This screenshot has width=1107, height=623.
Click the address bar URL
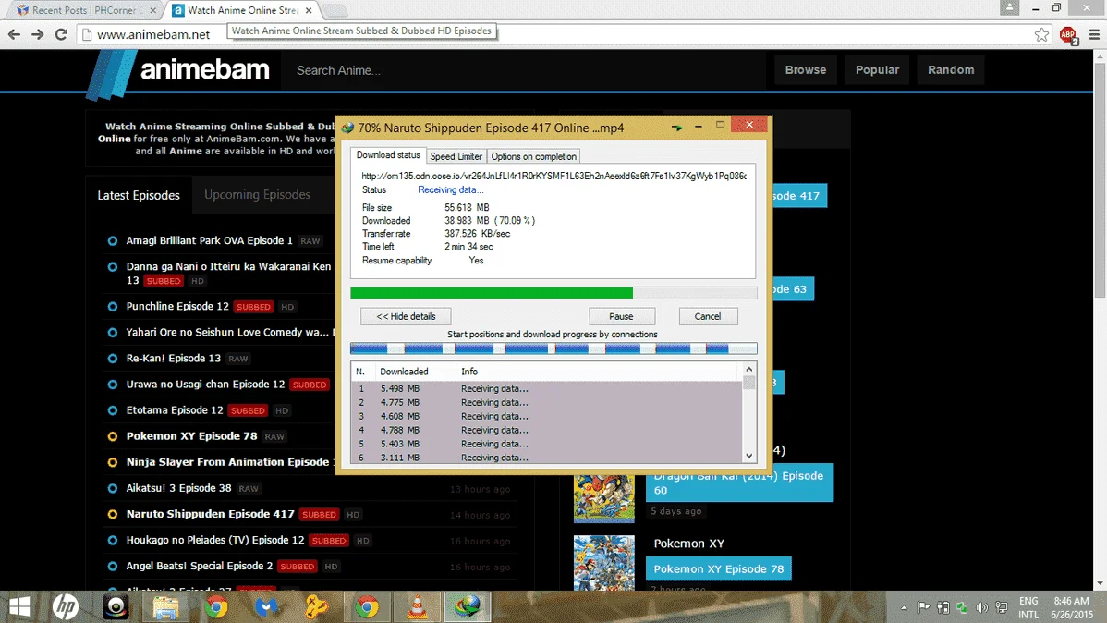point(153,34)
